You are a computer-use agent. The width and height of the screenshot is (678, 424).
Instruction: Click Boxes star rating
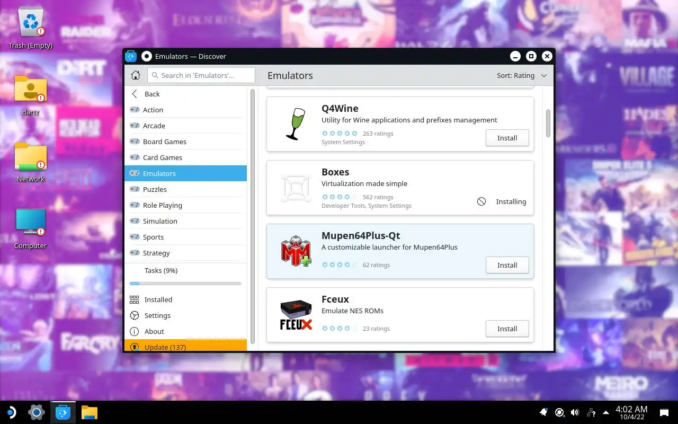tap(340, 197)
